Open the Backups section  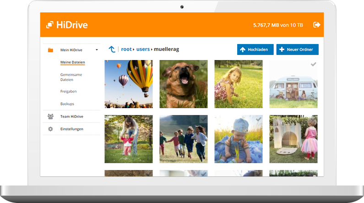(67, 104)
